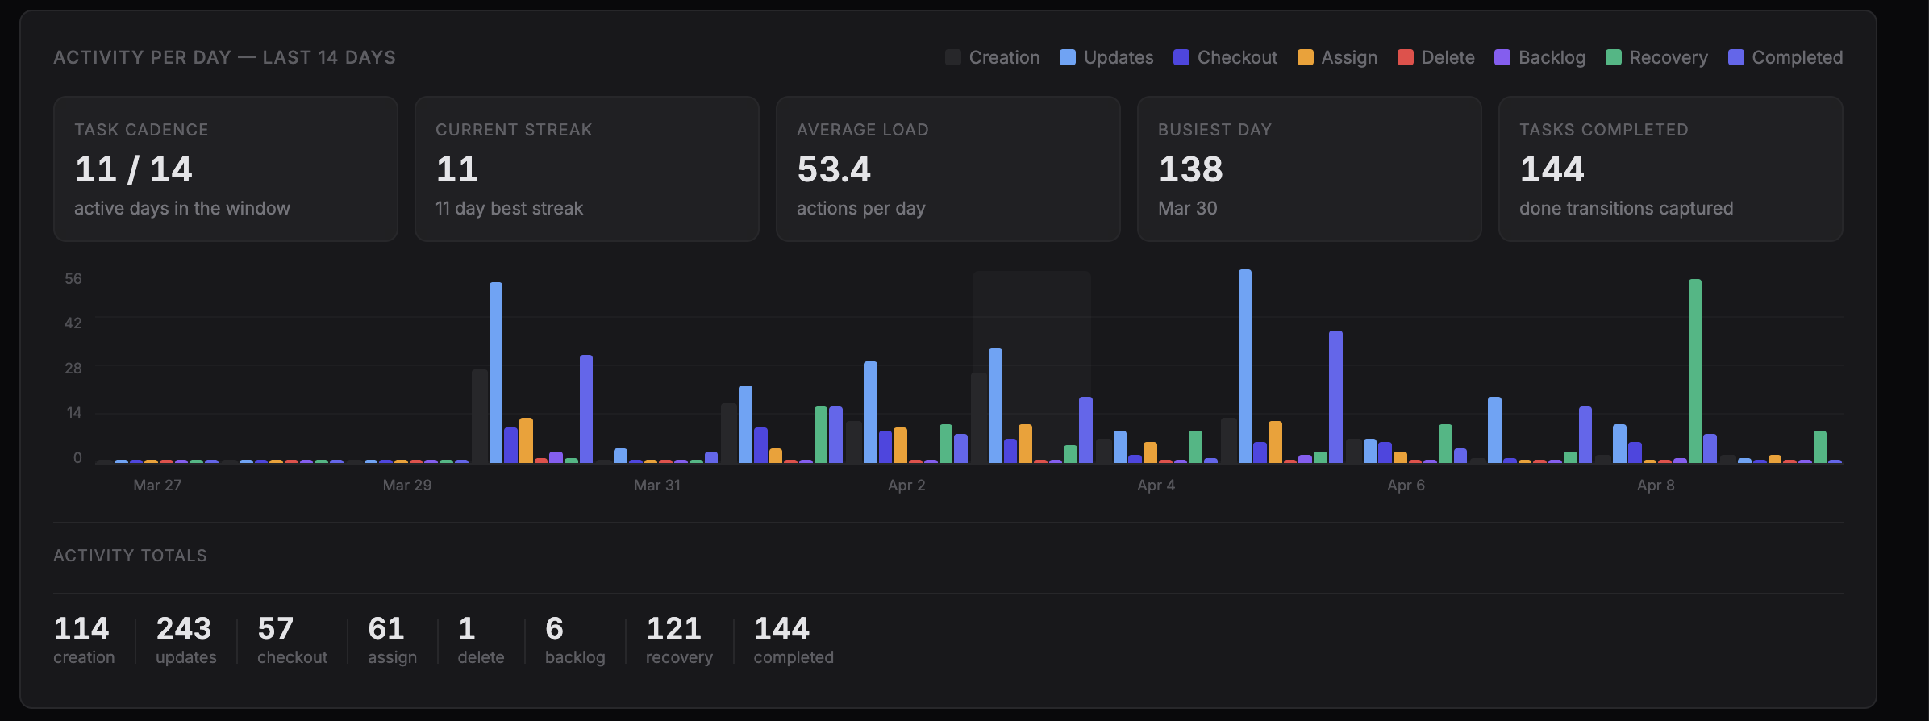Click the '11 day best streak' text

click(509, 208)
